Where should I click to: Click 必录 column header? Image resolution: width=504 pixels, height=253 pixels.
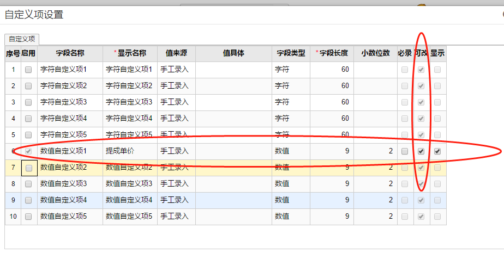point(405,53)
